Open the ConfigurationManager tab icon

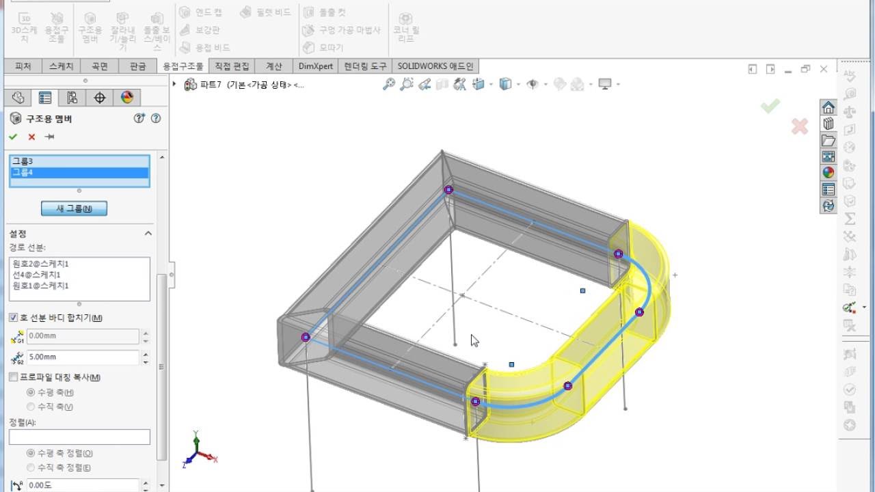tap(72, 98)
